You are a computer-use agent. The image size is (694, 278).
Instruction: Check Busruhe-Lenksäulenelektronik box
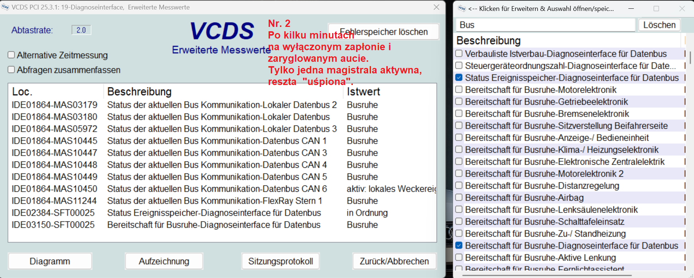click(x=459, y=209)
